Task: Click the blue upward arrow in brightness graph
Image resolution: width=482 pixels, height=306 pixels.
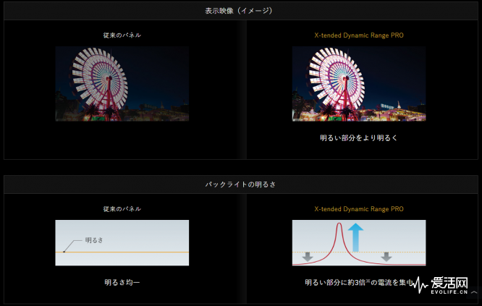Action: [355, 237]
